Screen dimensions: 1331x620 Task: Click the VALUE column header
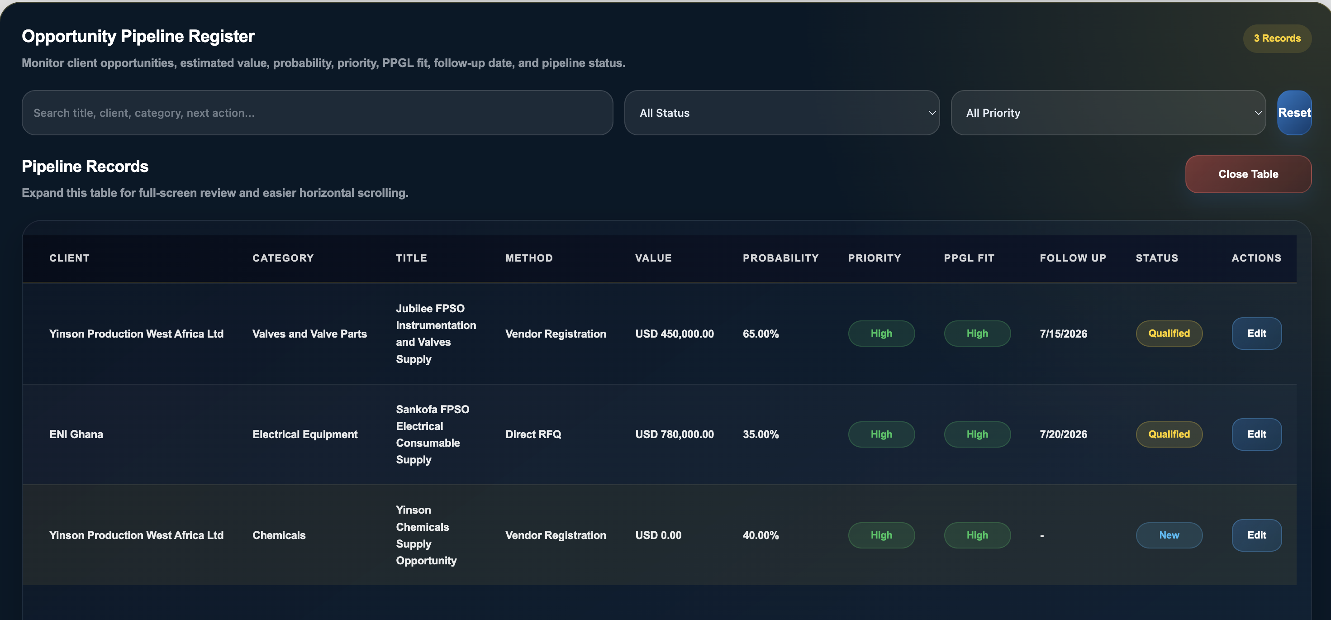coord(654,258)
